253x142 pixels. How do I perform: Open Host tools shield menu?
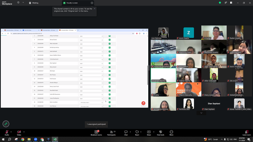coord(160,133)
